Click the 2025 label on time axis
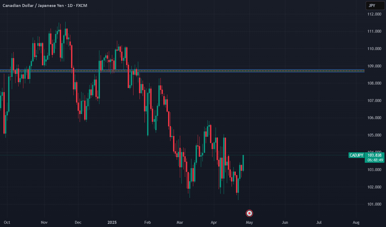Image resolution: width=386 pixels, height=227 pixels. click(112, 222)
